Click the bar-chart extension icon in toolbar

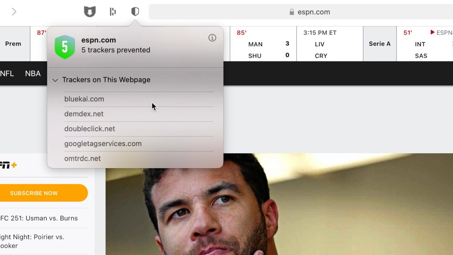pyautogui.click(x=113, y=12)
